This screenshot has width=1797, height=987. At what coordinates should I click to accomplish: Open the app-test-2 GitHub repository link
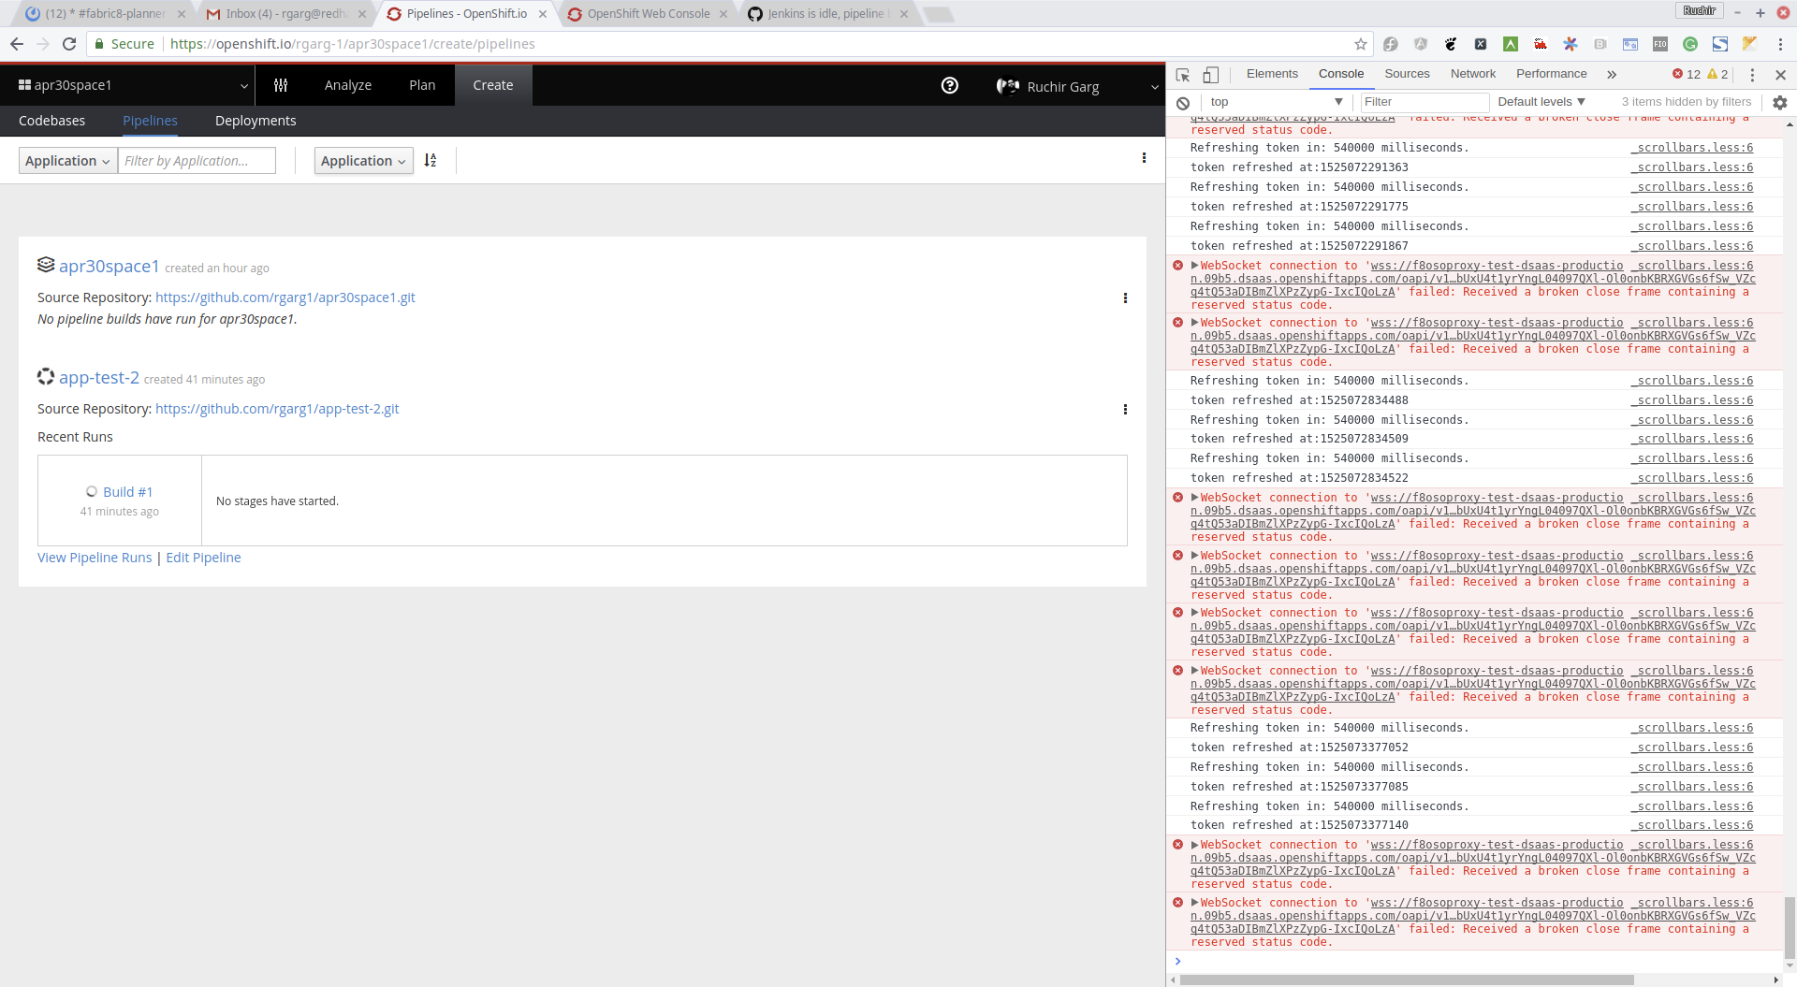coord(277,409)
